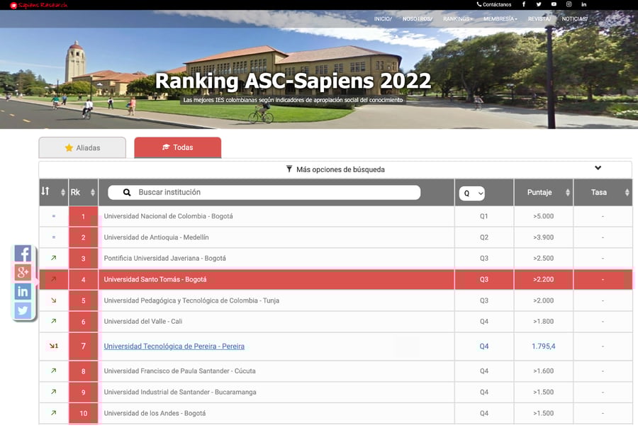
Task: Expand the RANKINGS dropdown menu
Action: pyautogui.click(x=458, y=18)
